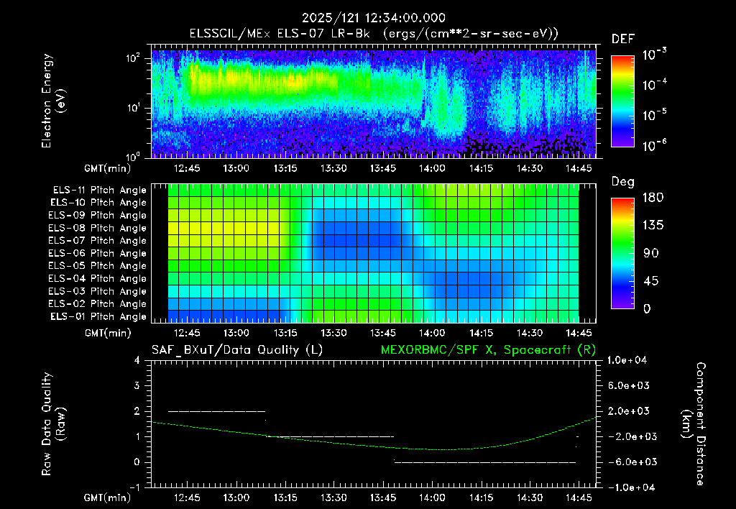Click the Electron Energy (eV) axis label

point(53,101)
